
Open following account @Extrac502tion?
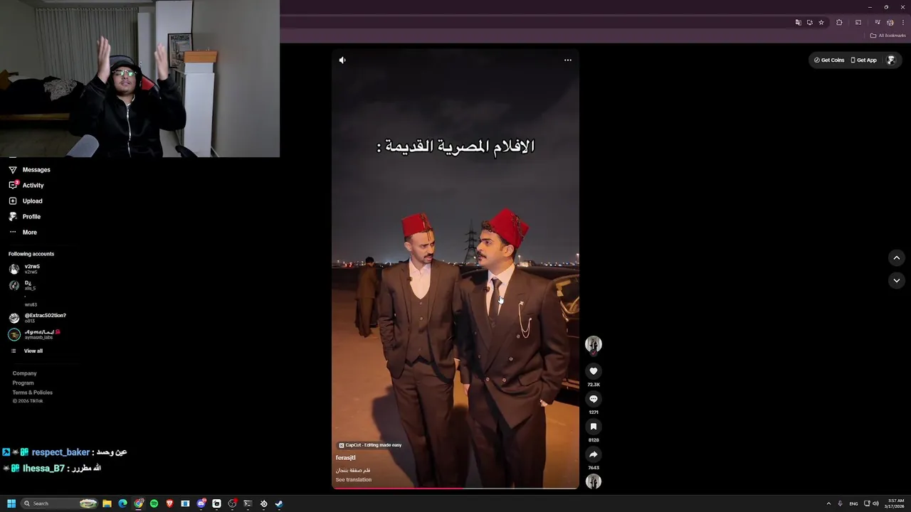point(38,317)
